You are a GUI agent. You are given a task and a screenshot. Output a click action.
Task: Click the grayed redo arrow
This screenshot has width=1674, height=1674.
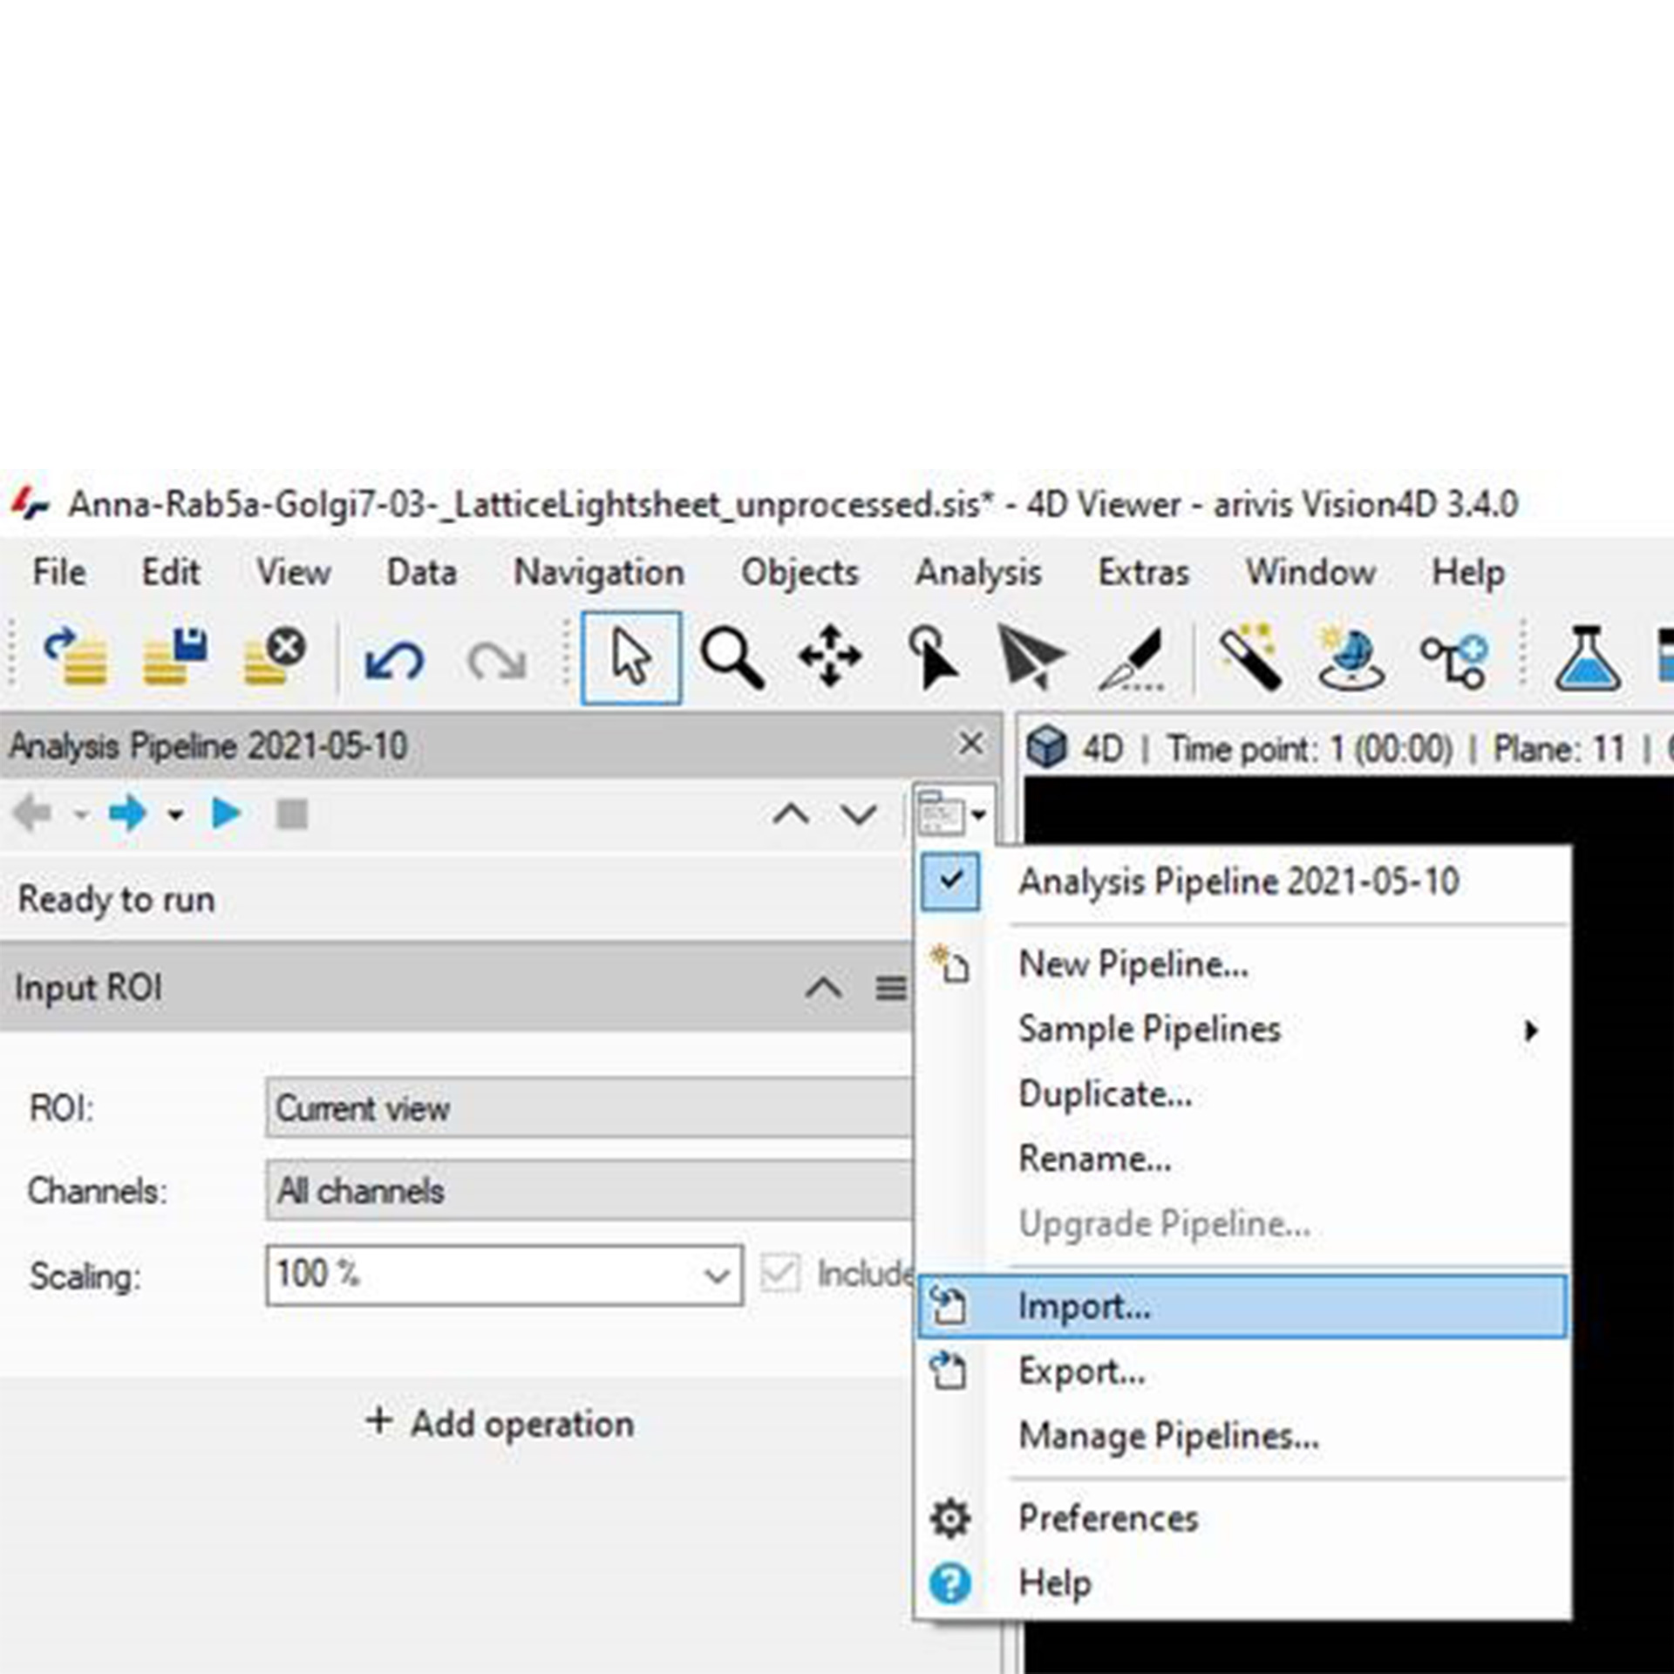click(x=496, y=660)
